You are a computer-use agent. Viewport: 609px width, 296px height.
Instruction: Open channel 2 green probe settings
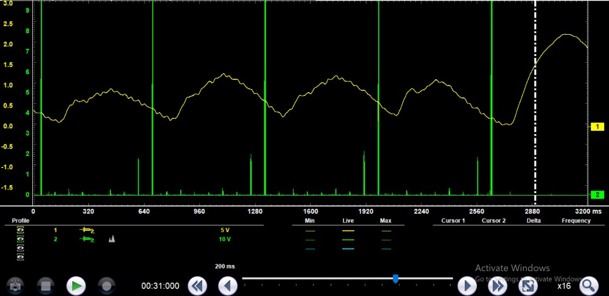87,239
